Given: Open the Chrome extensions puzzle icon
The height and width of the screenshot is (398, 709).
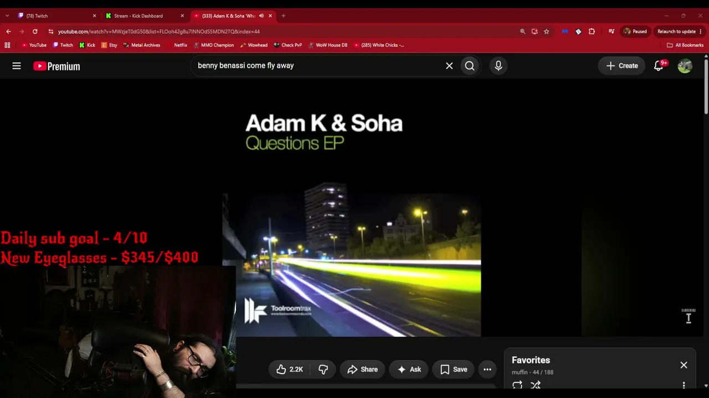Looking at the screenshot, I should pos(592,32).
